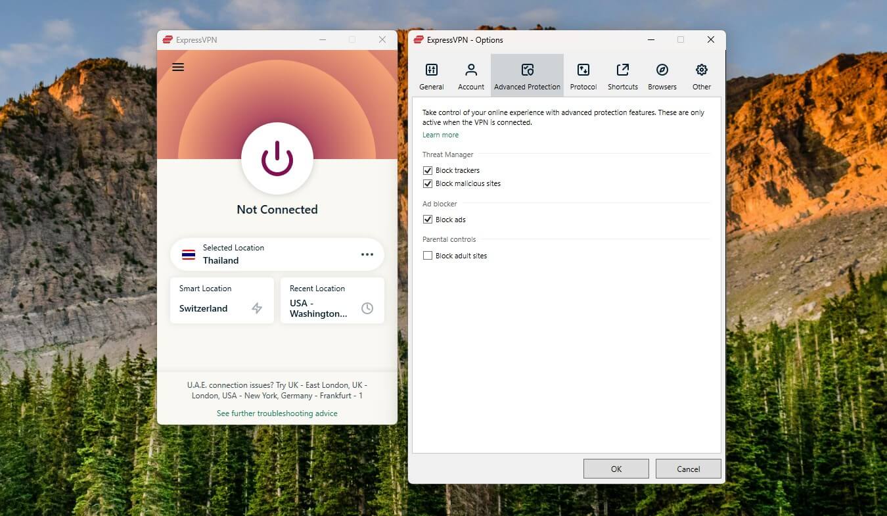Disable the Block ads checkbox

click(428, 220)
